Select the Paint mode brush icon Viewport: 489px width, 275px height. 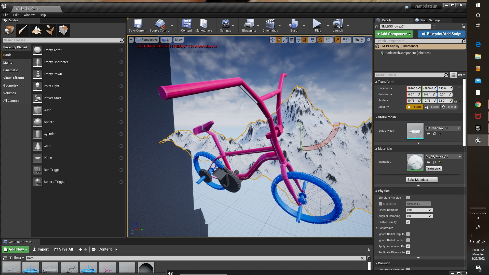[23, 30]
